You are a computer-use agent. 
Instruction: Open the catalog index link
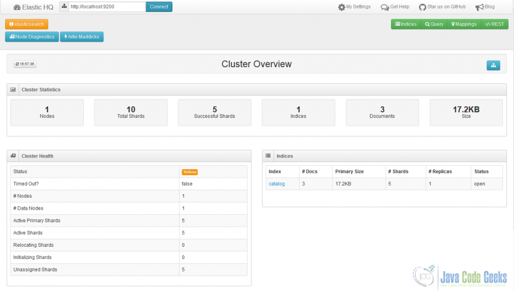coord(277,184)
